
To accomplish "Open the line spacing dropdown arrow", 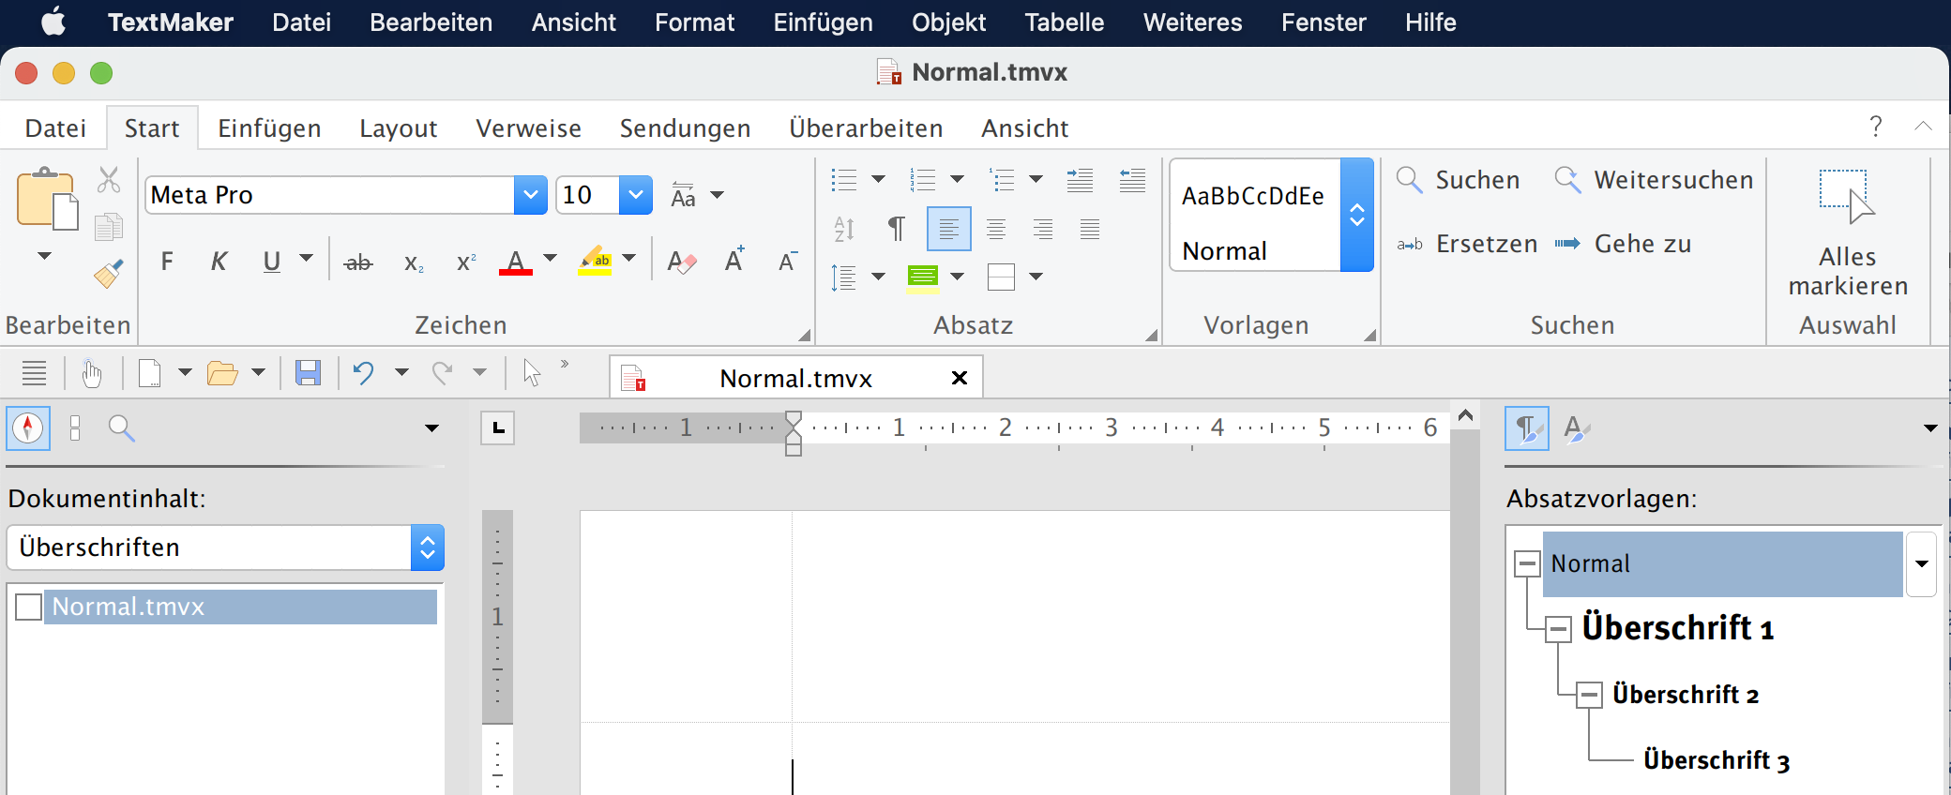I will 879,277.
